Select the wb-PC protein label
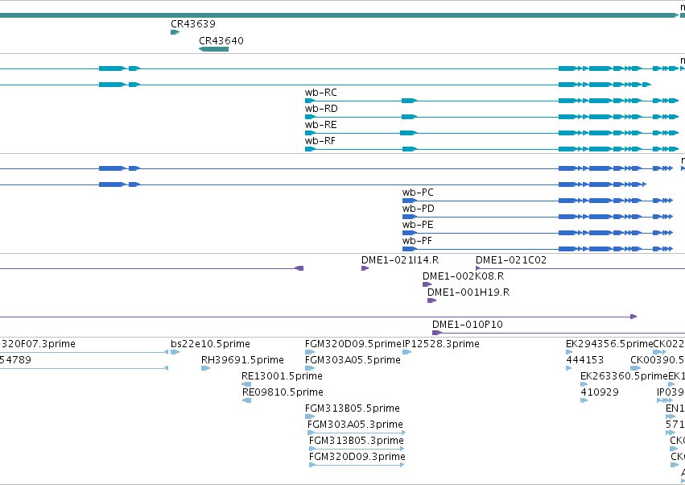The width and height of the screenshot is (685, 485). [418, 192]
